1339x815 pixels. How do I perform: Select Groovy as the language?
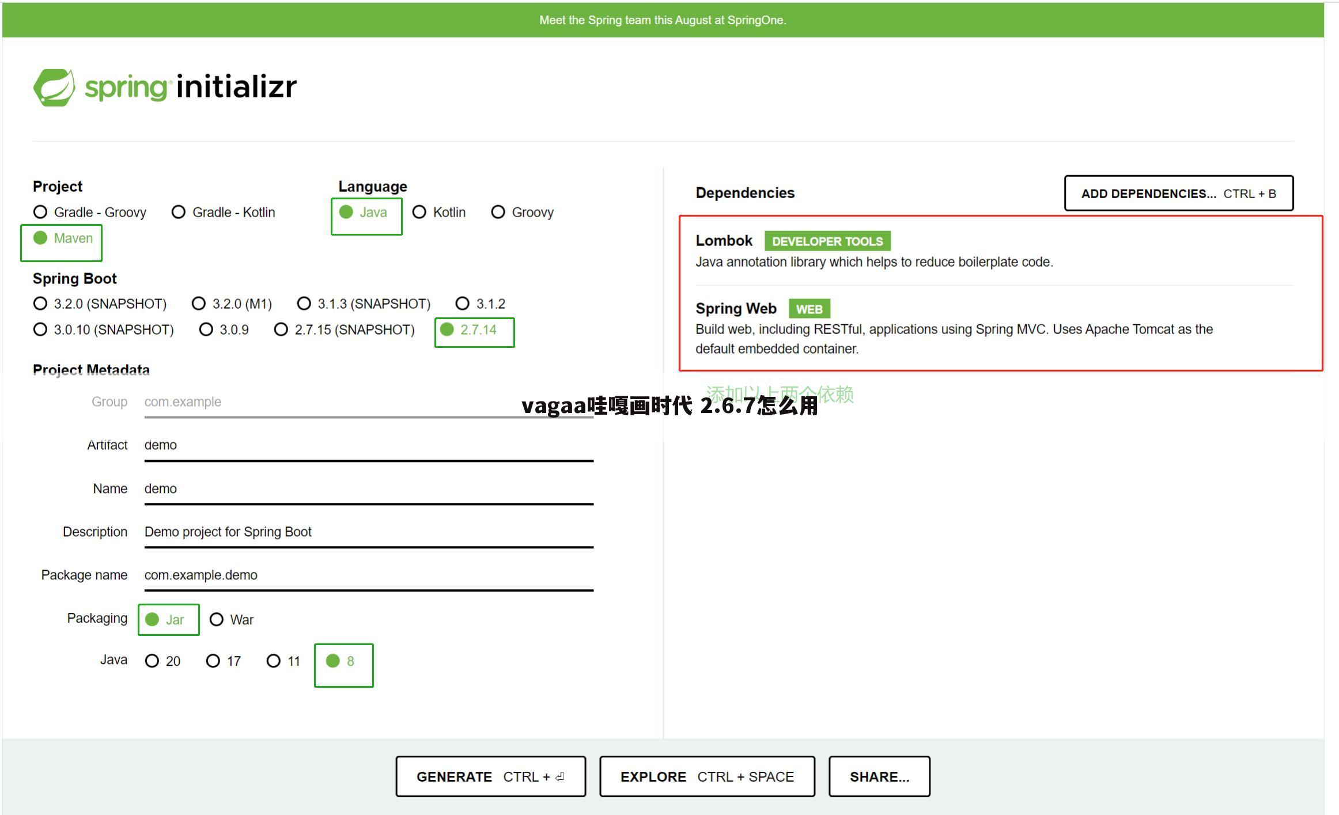523,213
